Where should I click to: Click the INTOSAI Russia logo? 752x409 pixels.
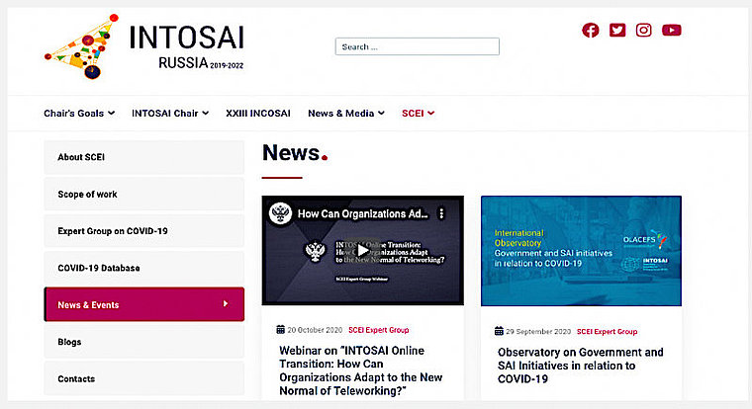point(143,46)
